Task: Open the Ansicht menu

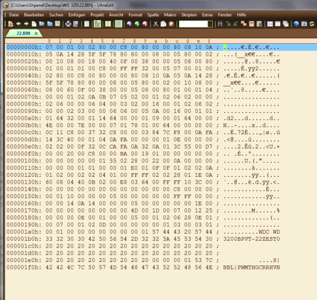Action: [x=116, y=15]
